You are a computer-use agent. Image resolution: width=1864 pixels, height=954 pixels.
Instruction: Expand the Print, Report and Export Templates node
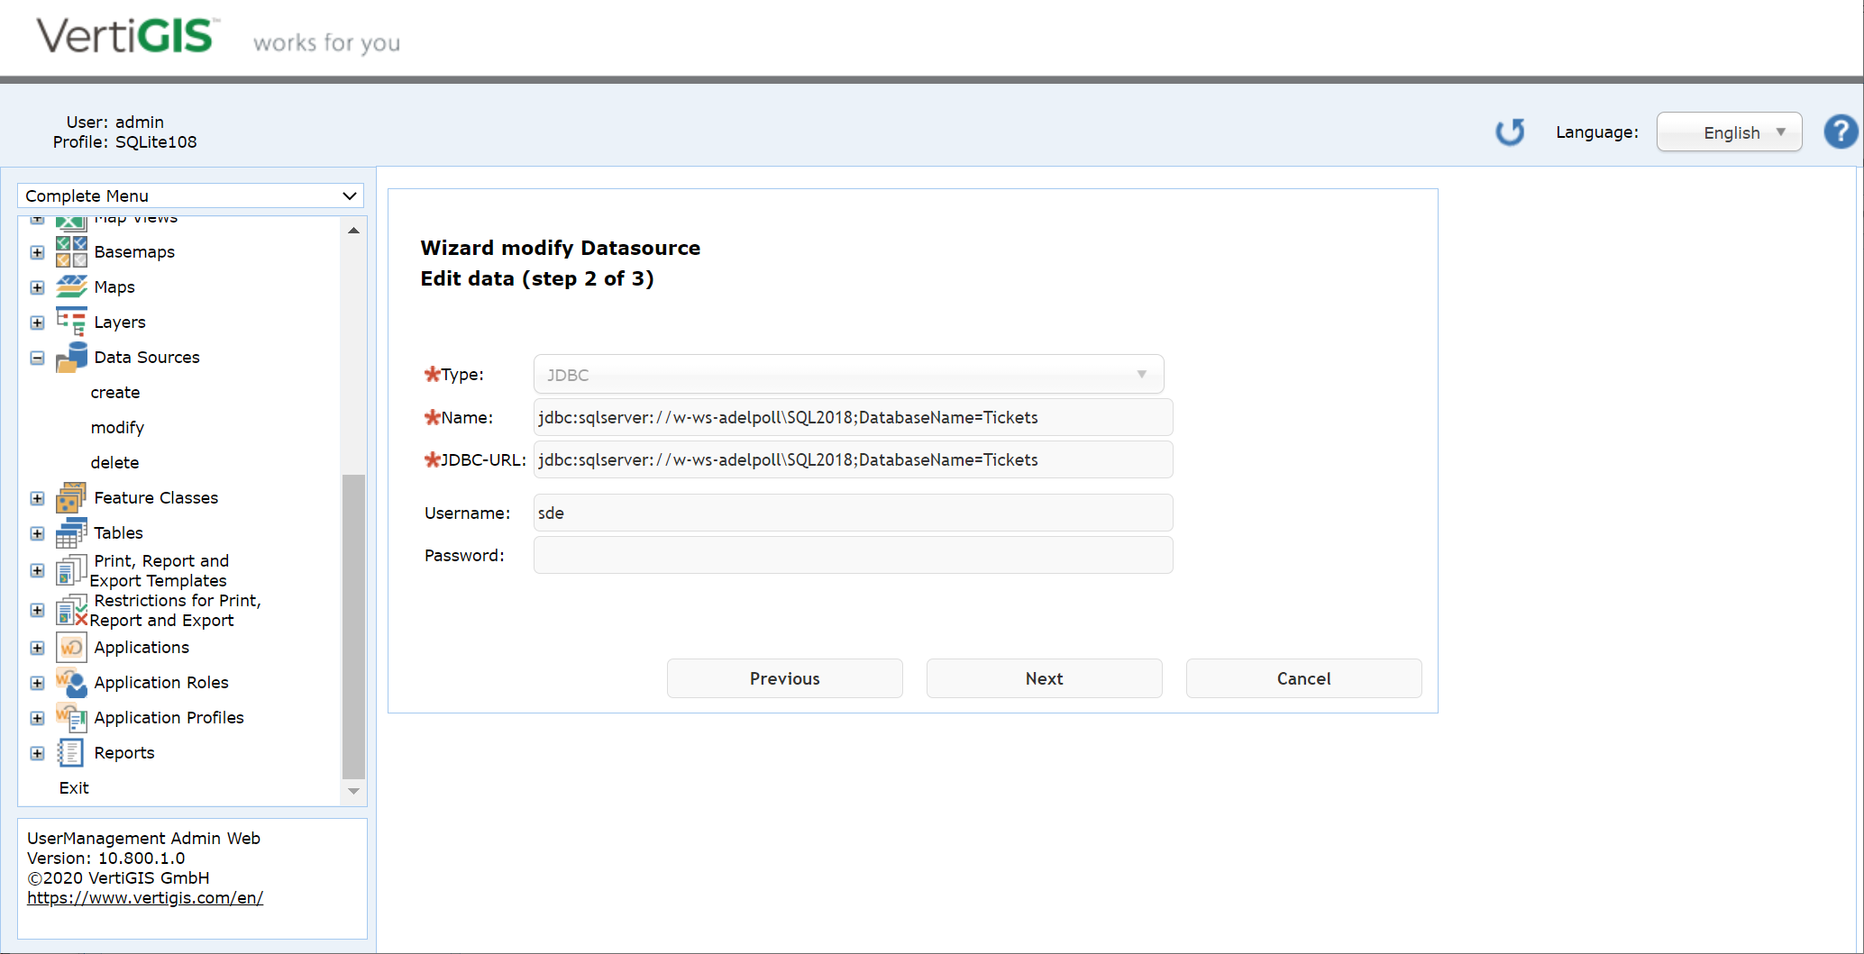point(37,570)
